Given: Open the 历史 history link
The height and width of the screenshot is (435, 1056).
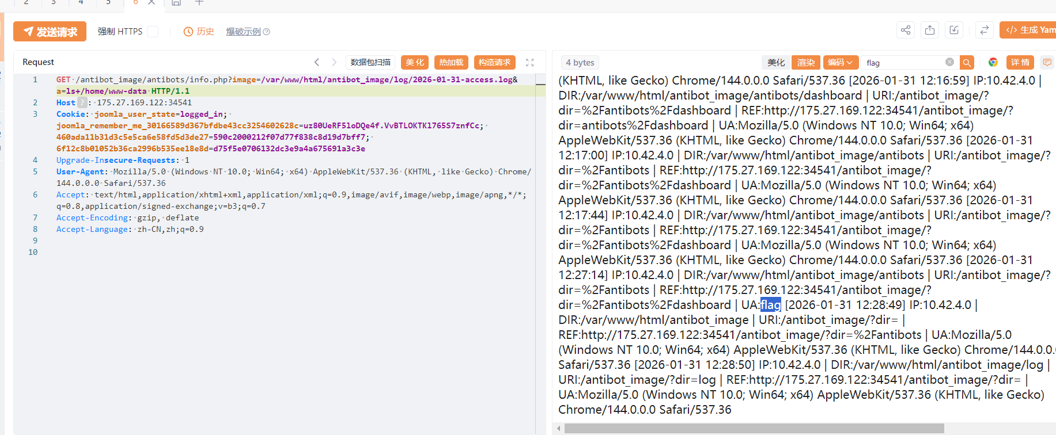Looking at the screenshot, I should pyautogui.click(x=199, y=32).
